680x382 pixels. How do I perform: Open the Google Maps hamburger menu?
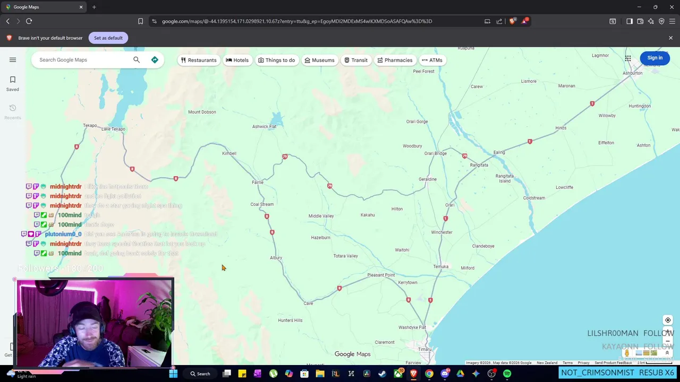13,60
